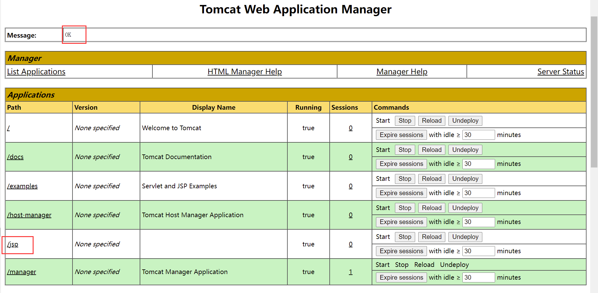Image resolution: width=598 pixels, height=293 pixels.
Task: Click the vertical page scrollbar
Action: coord(594,93)
